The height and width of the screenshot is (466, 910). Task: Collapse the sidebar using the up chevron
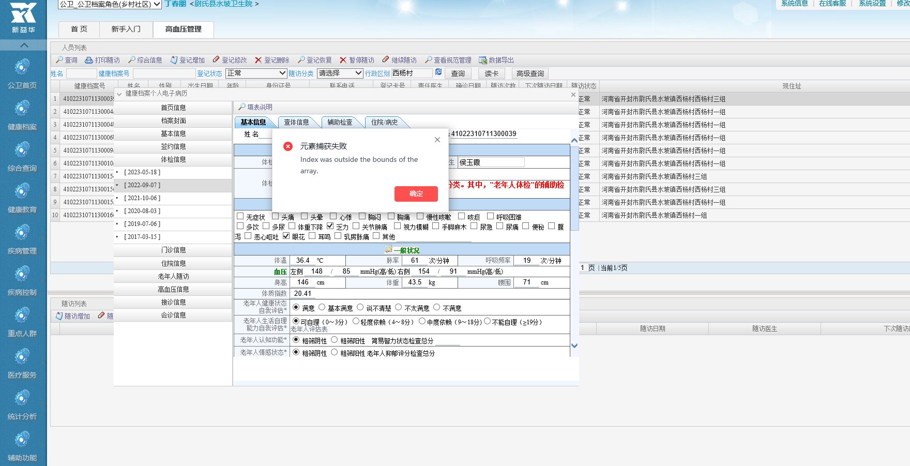pos(24,46)
